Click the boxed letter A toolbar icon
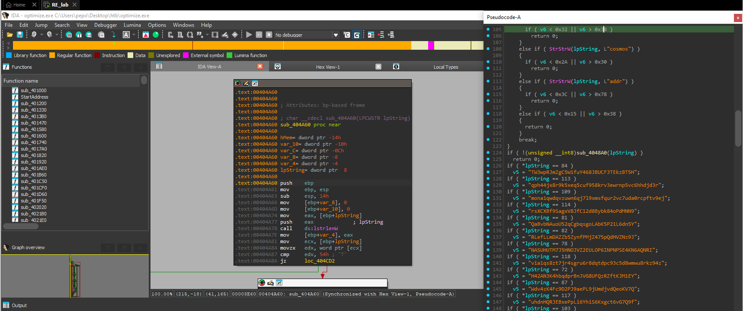 (x=126, y=35)
